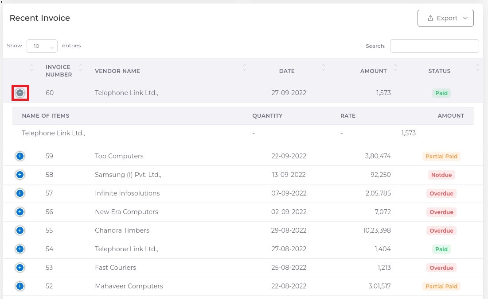Expand invoice 53 for Fast Couriers
The image size is (488, 299).
pyautogui.click(x=20, y=268)
